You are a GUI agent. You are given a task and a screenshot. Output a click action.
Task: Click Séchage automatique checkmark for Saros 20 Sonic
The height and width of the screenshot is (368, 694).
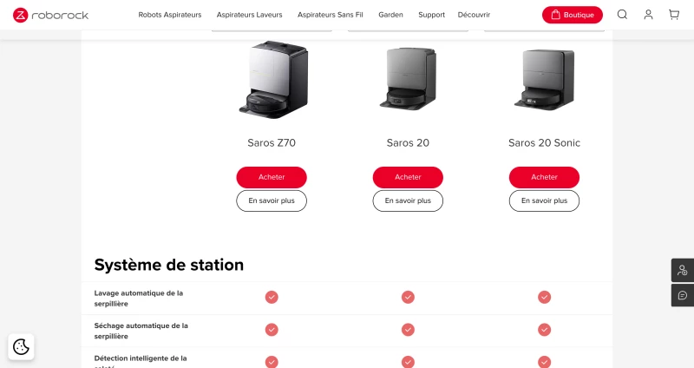pyautogui.click(x=544, y=330)
